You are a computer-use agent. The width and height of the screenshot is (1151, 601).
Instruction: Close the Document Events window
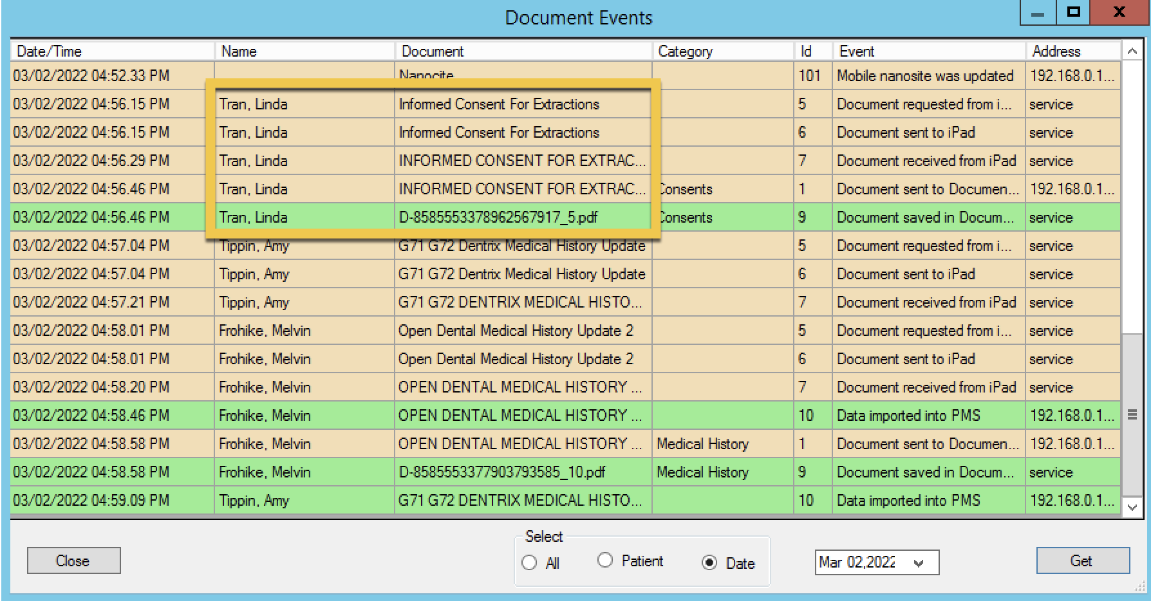click(x=1119, y=13)
